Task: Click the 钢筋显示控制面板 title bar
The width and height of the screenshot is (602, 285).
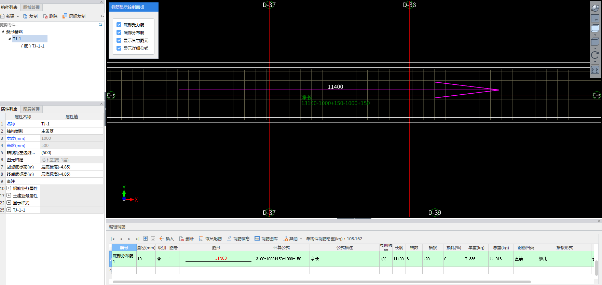Action: (134, 7)
